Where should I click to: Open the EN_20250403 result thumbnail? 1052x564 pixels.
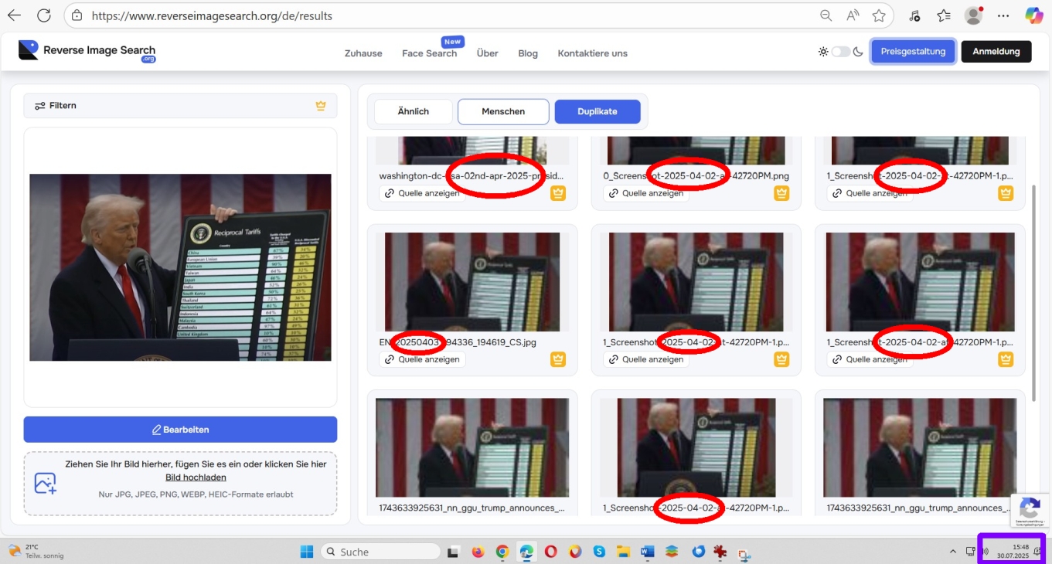pyautogui.click(x=472, y=282)
